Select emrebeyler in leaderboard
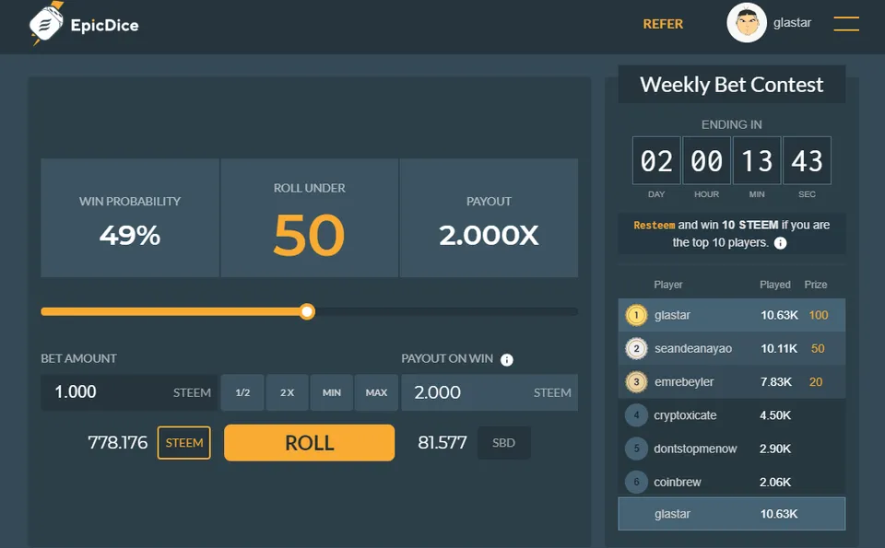 (684, 381)
